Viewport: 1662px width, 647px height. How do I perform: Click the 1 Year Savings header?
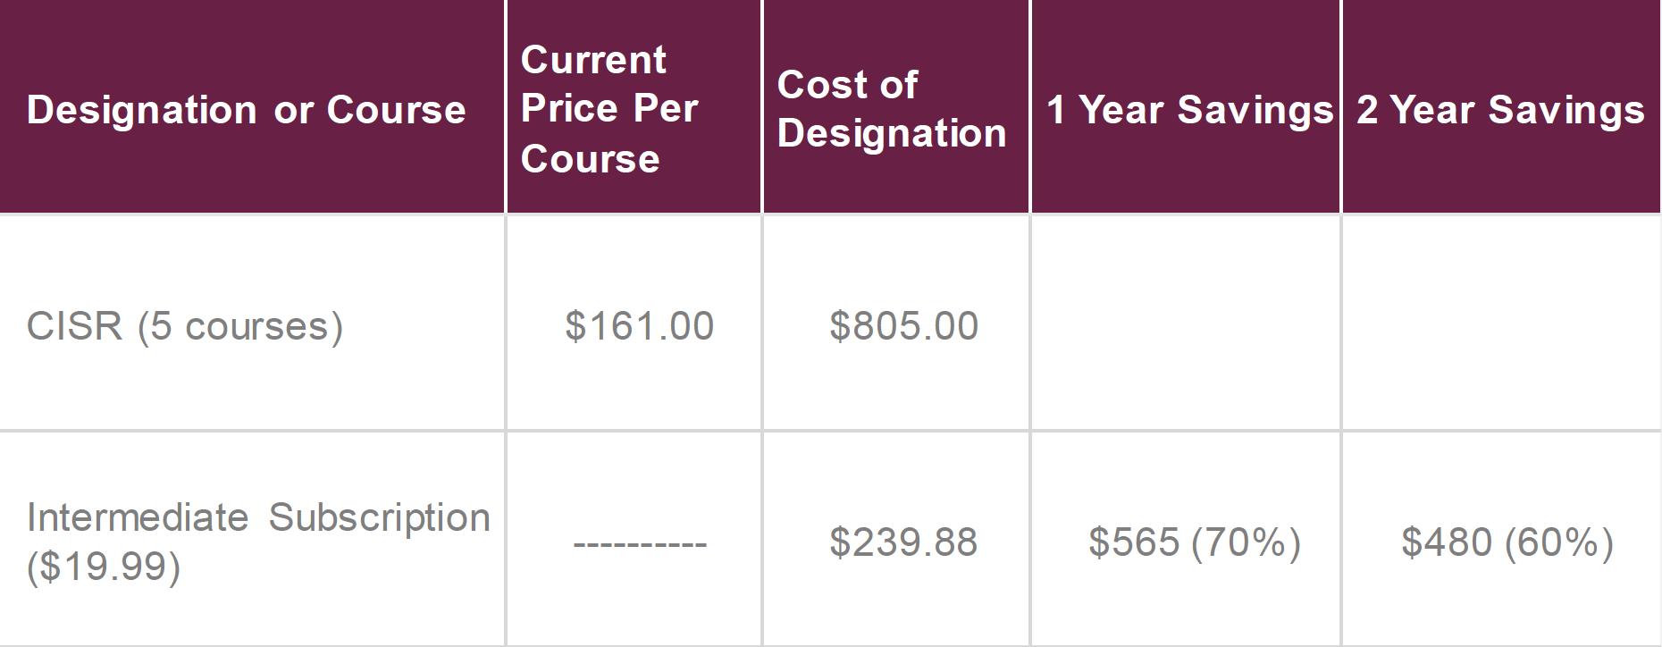click(1186, 106)
